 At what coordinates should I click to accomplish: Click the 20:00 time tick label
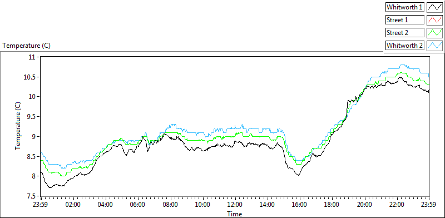(x=364, y=205)
